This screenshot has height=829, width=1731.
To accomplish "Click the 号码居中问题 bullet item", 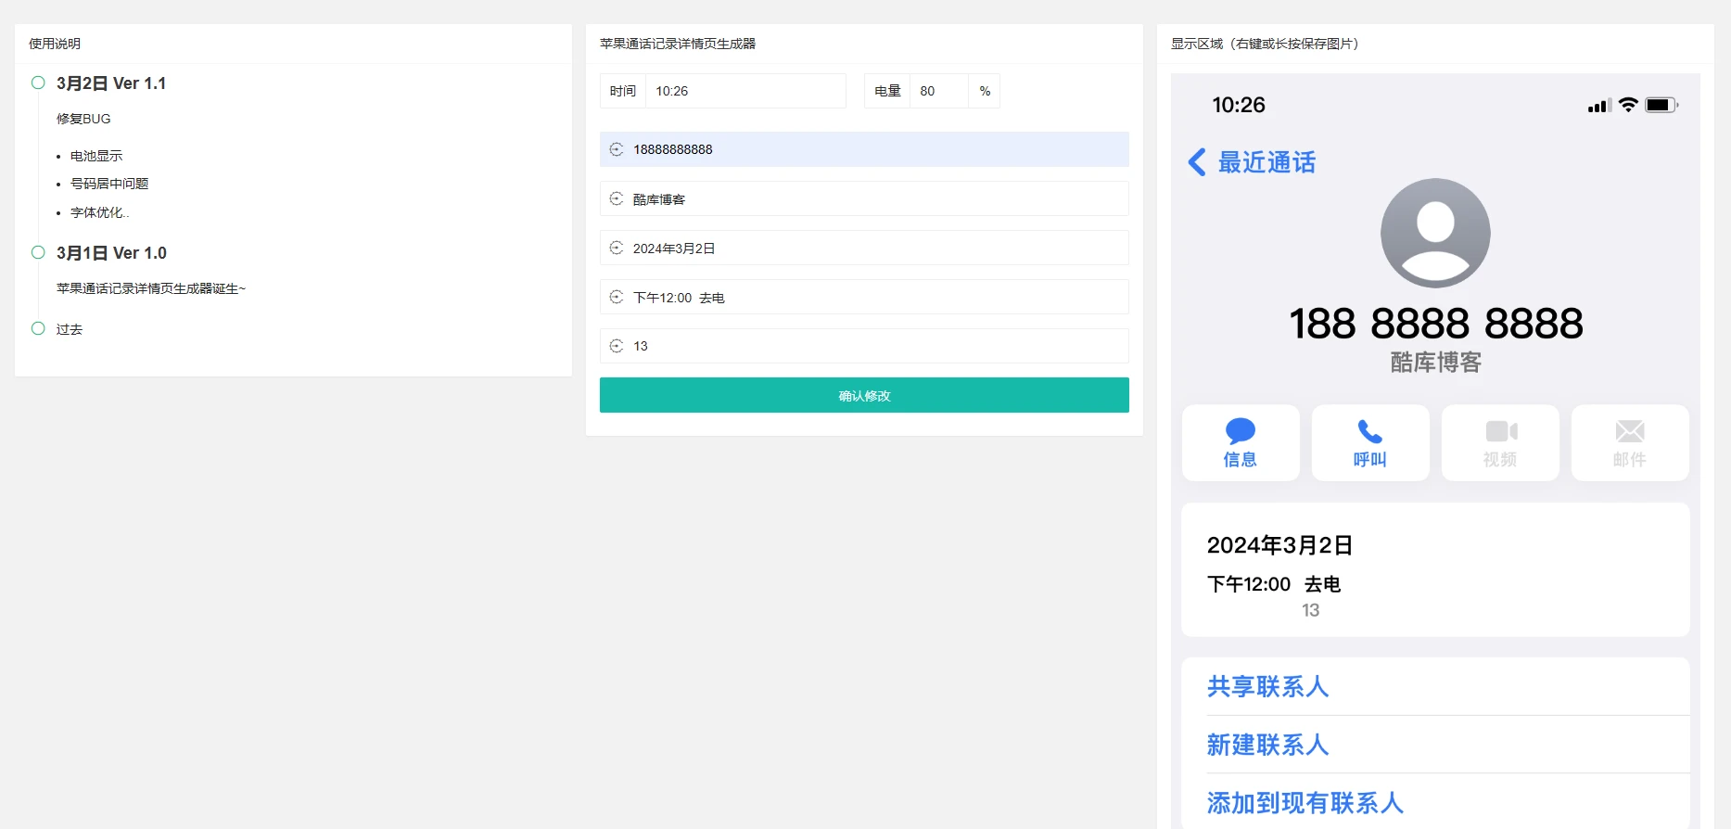I will [109, 184].
